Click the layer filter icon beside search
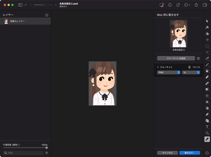This screenshot has height=157, width=211. pos(47,153)
